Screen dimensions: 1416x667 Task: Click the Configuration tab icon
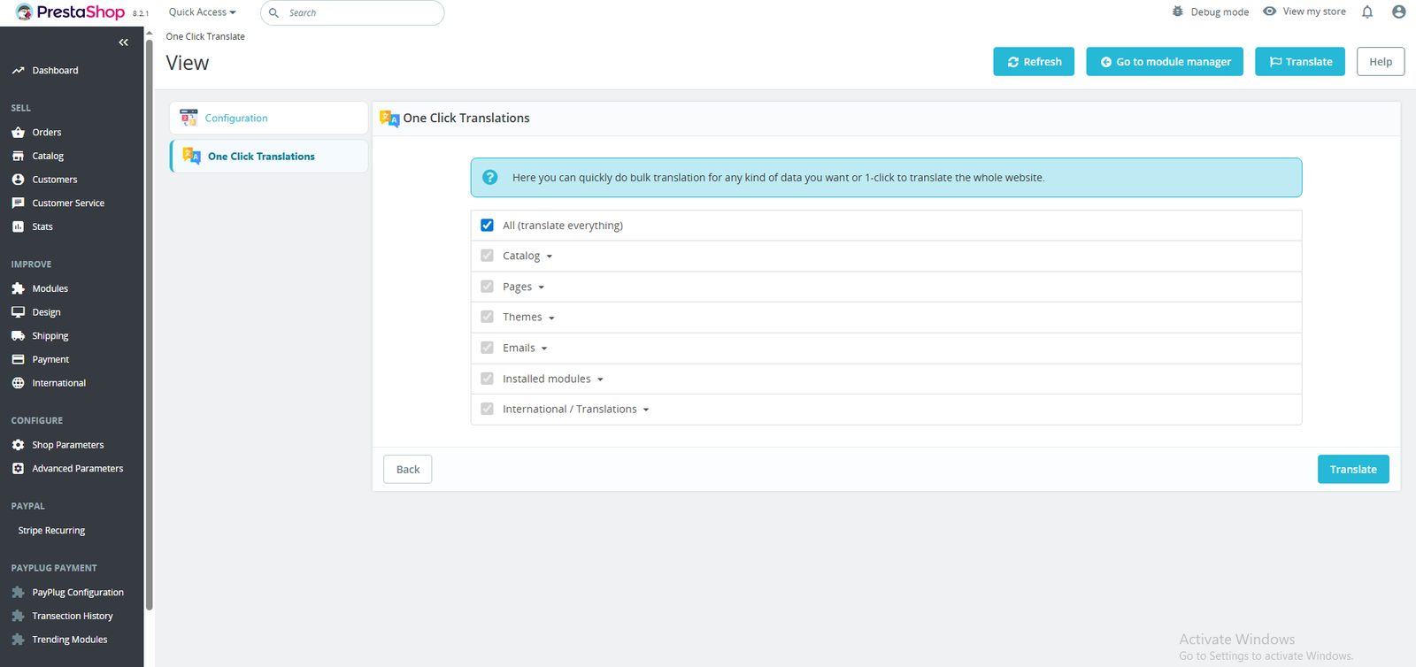189,118
